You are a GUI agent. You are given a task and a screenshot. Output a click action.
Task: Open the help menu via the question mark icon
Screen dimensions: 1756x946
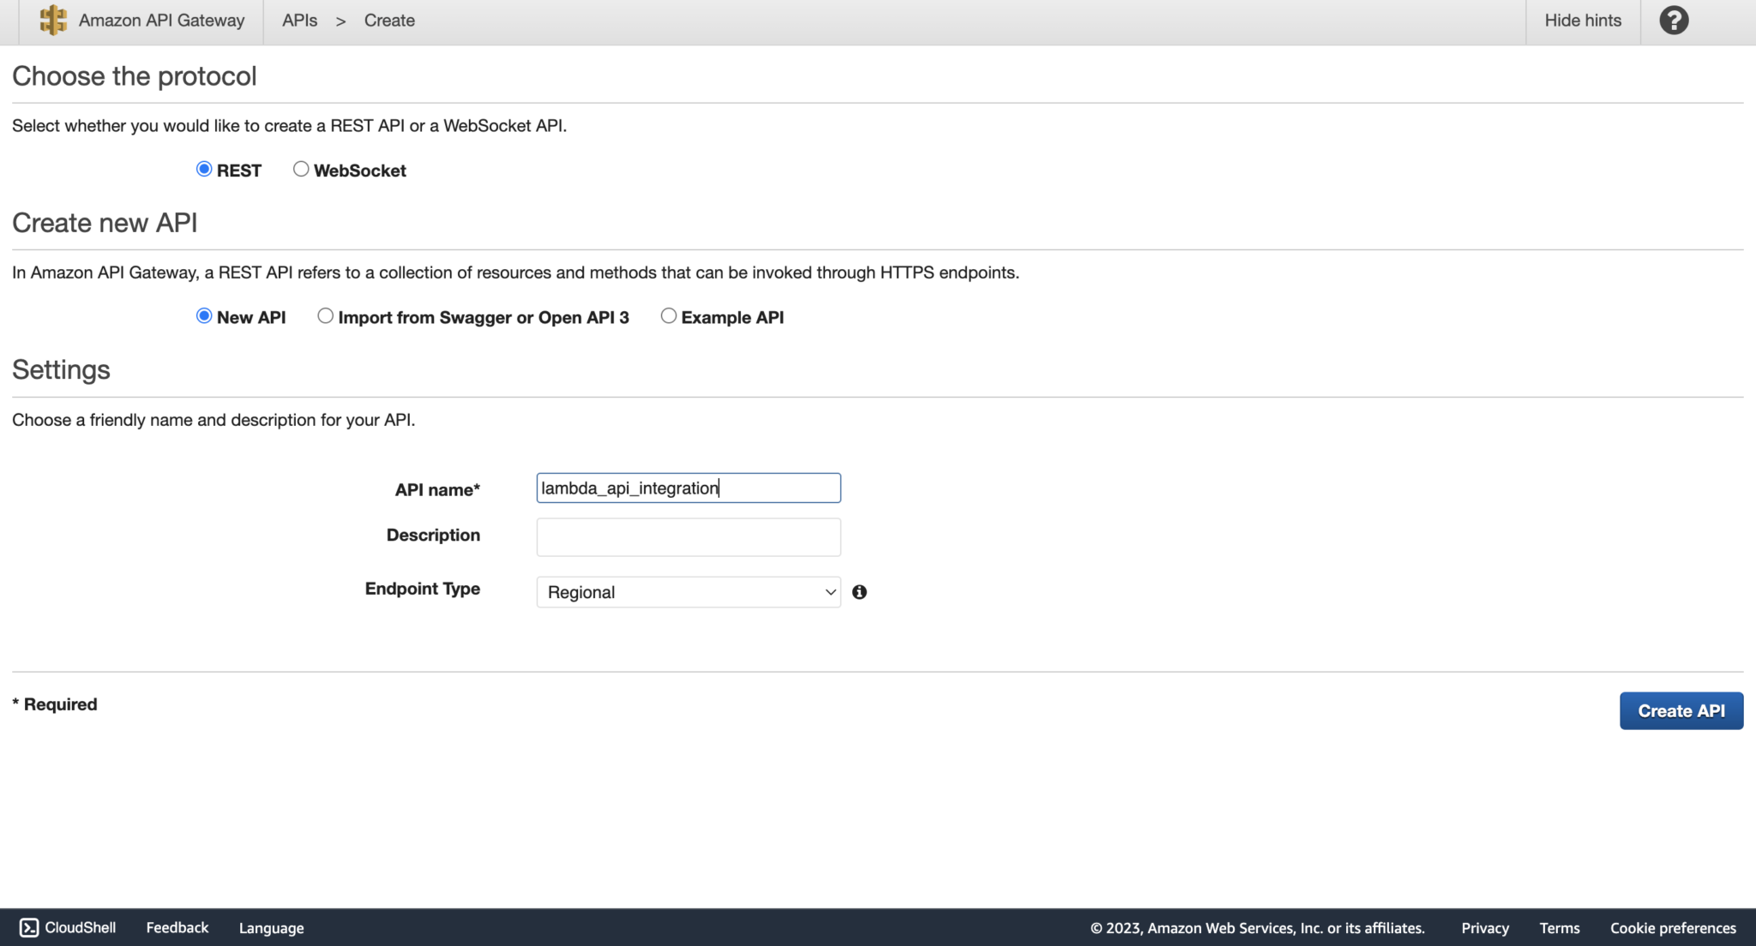(1673, 19)
